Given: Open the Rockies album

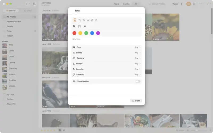Looking at the screenshot, I should click(x=19, y=81).
